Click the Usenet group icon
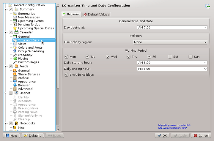214x141 pixels. [x=16, y=93]
